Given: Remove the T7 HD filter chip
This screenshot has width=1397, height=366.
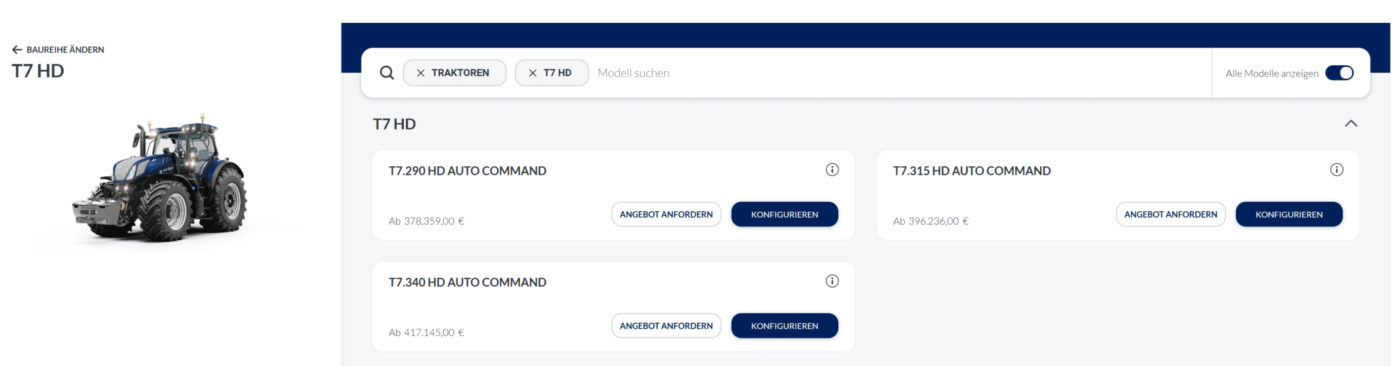Looking at the screenshot, I should [x=532, y=73].
